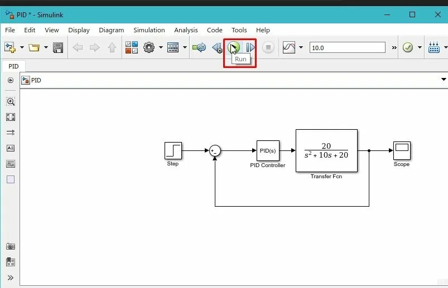Click the Up to Parent arrow
The image size is (448, 288).
pyautogui.click(x=112, y=47)
